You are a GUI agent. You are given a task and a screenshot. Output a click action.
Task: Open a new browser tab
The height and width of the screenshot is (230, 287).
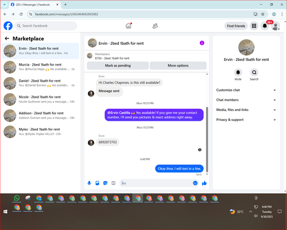click(x=65, y=5)
